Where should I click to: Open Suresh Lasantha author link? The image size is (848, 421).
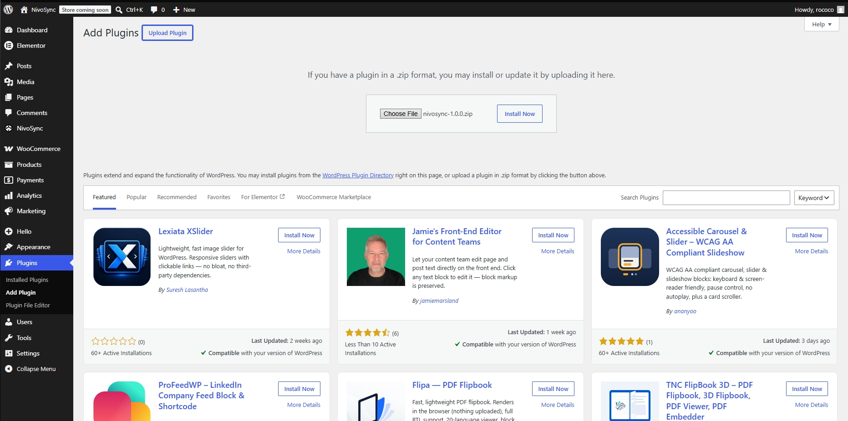tap(187, 290)
